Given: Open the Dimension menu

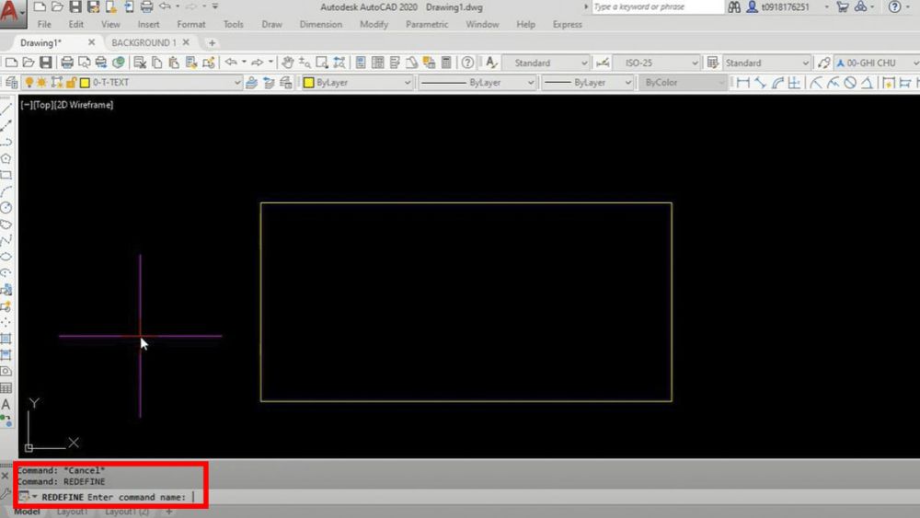Looking at the screenshot, I should pos(321,25).
